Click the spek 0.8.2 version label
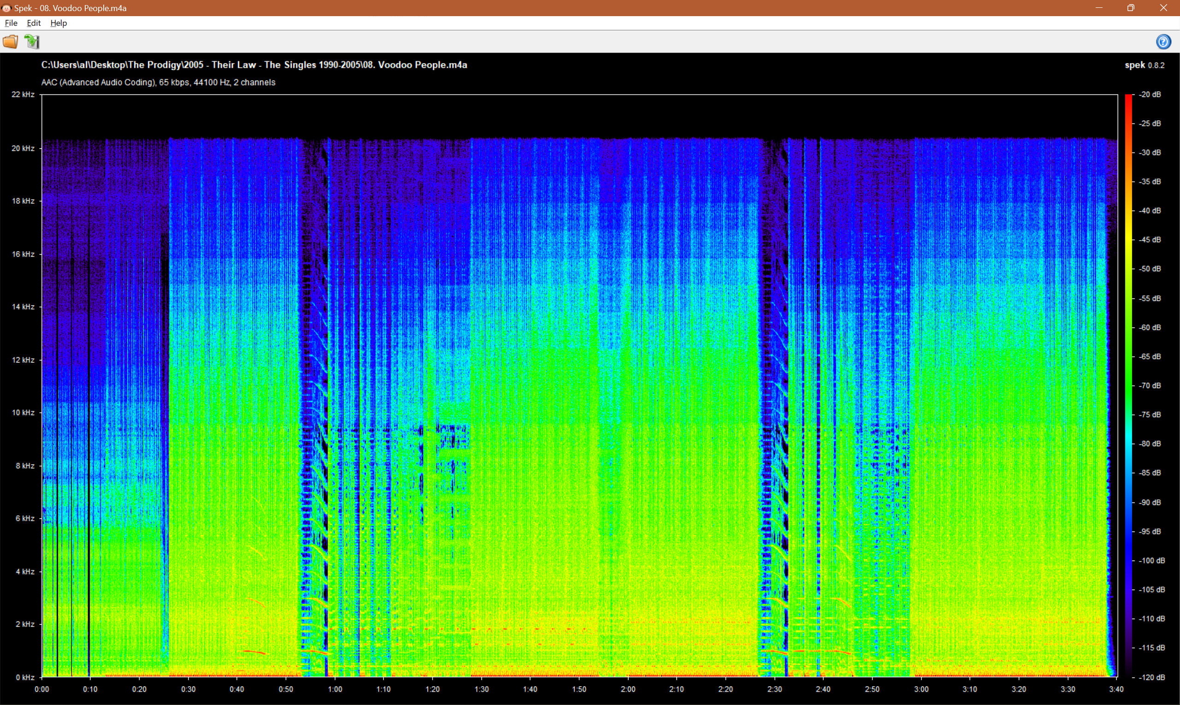Screen dimensions: 1180x705 click(1145, 65)
